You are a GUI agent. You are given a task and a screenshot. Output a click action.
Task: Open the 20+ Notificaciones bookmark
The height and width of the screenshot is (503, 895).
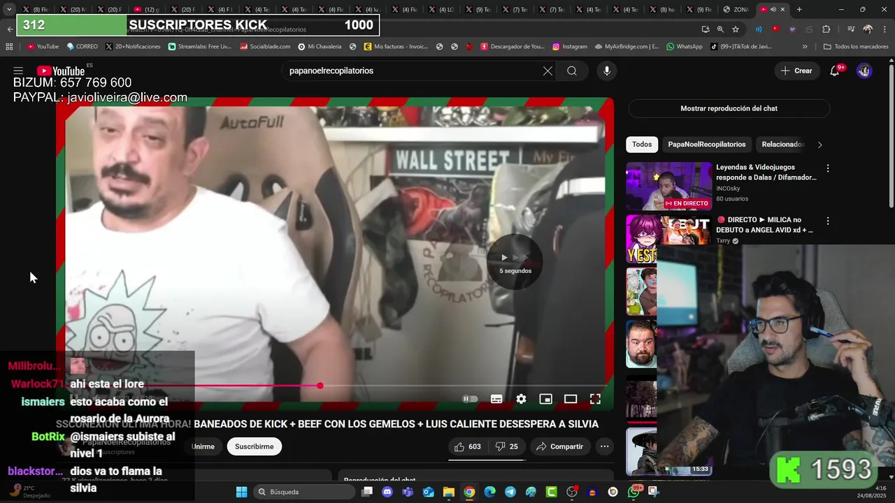click(133, 47)
